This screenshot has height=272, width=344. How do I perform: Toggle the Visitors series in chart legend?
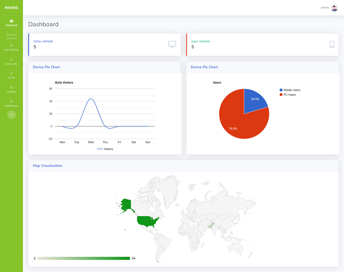pyautogui.click(x=105, y=149)
